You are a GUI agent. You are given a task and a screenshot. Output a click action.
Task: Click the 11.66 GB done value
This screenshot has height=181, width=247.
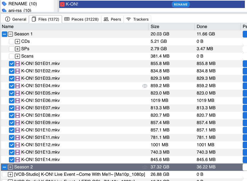[x=206, y=34]
